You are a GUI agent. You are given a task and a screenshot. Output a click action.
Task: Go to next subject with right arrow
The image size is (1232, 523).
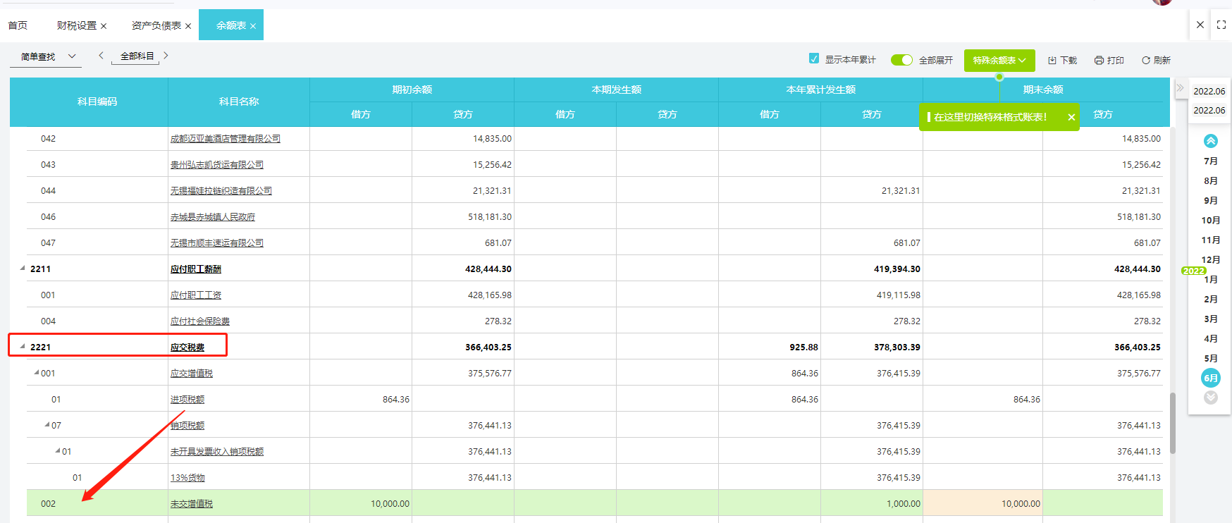[x=166, y=56]
